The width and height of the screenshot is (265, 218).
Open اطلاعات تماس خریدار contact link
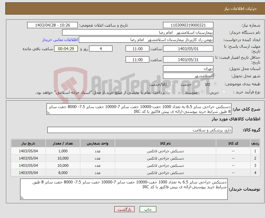60,40
